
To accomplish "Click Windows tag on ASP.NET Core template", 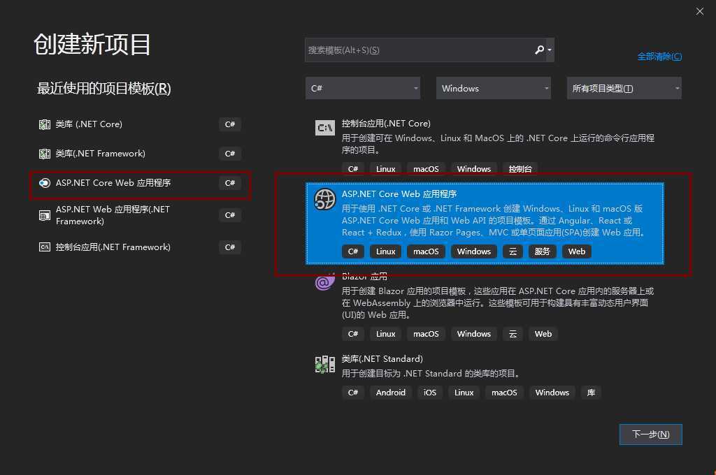I will tap(474, 251).
